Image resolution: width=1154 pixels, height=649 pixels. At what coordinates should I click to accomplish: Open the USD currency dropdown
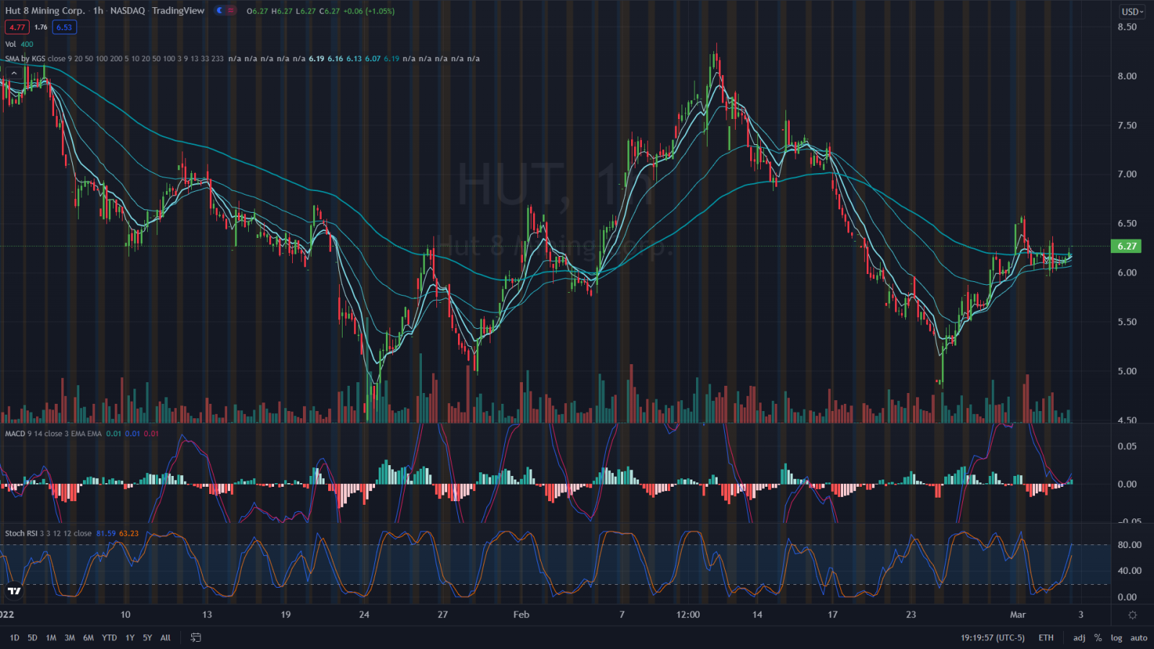1132,12
